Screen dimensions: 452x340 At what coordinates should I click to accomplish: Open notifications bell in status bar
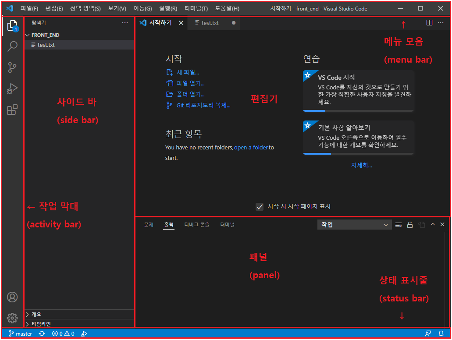tap(441, 334)
